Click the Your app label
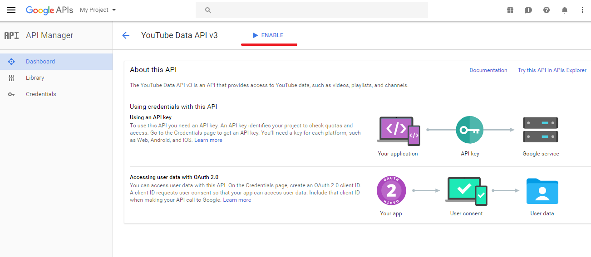Viewport: 591px width, 257px height. 391,213
